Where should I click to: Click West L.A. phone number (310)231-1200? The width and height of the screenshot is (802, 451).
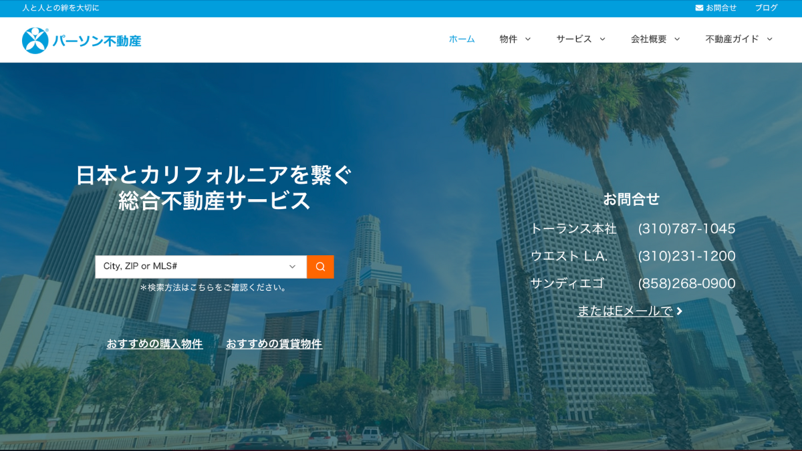[686, 256]
